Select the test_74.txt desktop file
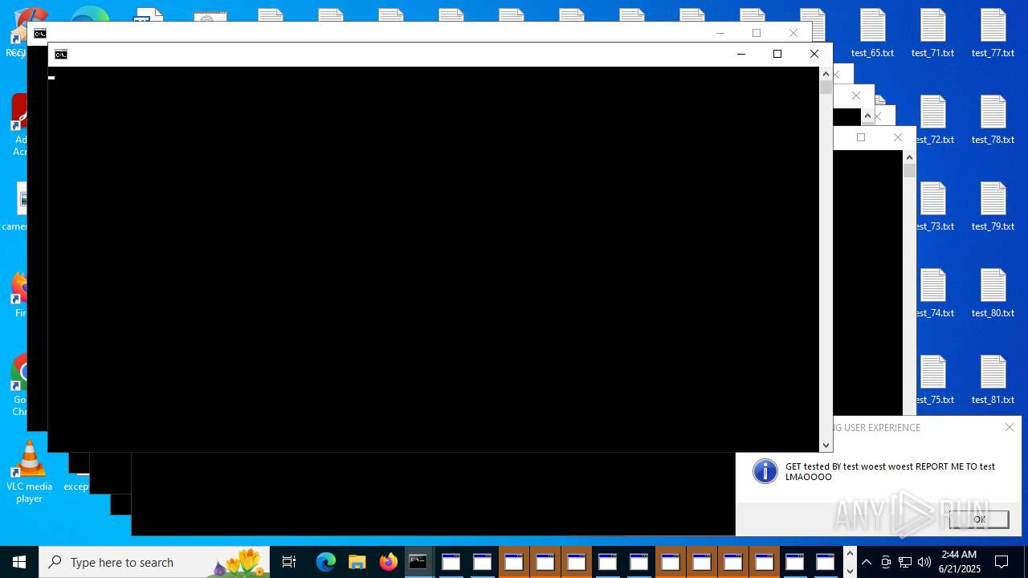Viewport: 1028px width, 578px height. (935, 294)
